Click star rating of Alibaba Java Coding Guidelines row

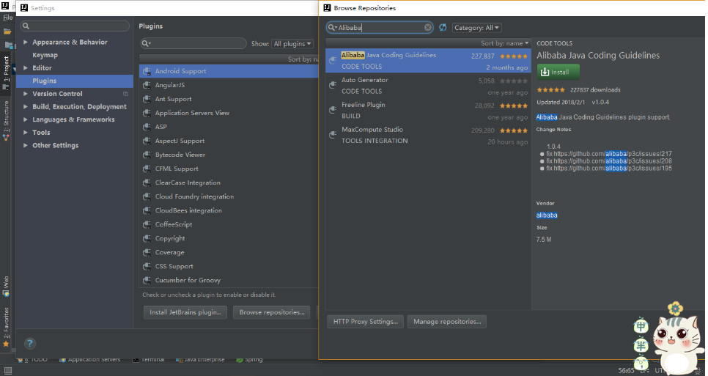click(x=514, y=56)
